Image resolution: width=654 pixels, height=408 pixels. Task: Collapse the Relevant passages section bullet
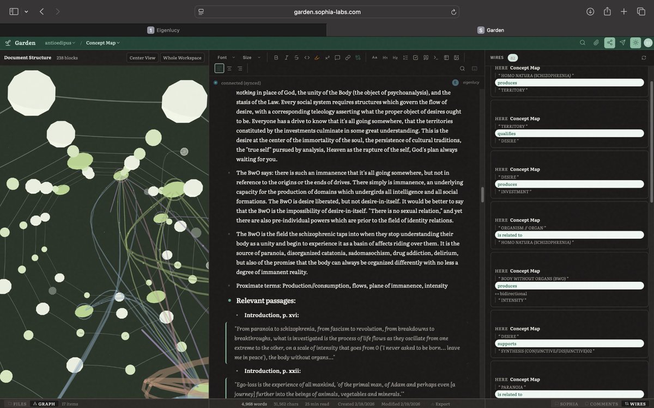[229, 300]
